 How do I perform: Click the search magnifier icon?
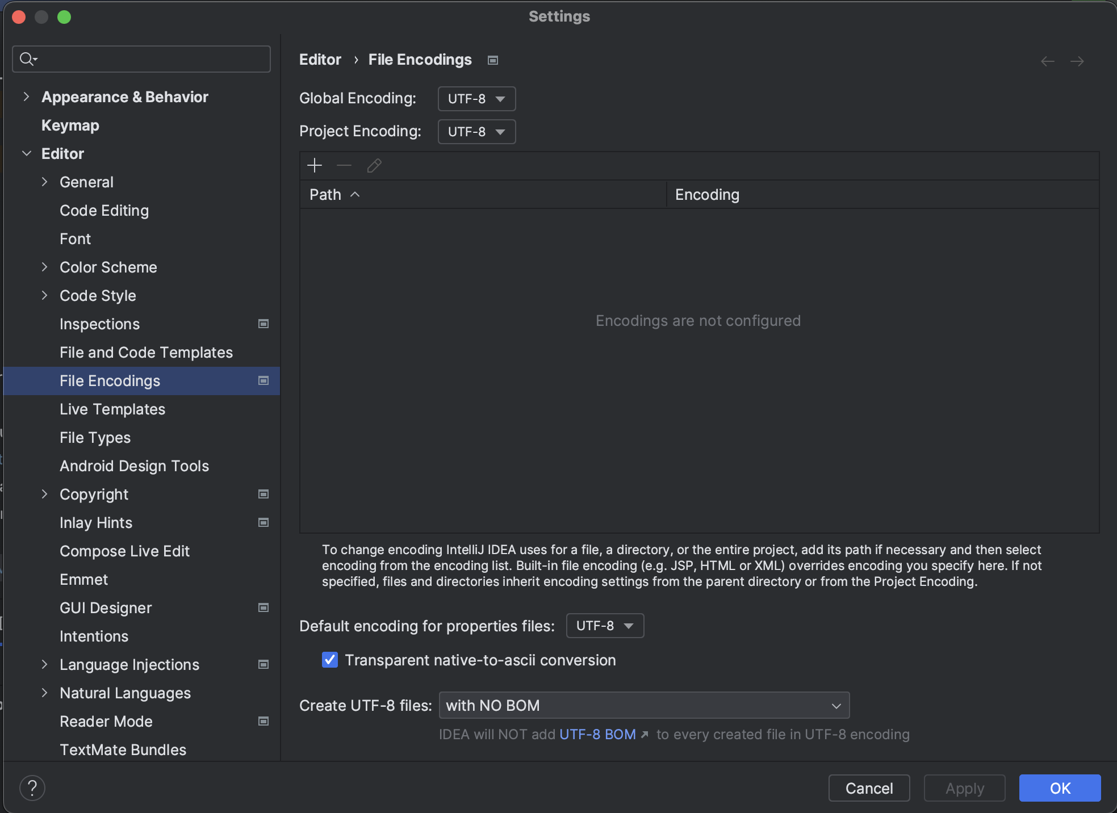pos(27,59)
